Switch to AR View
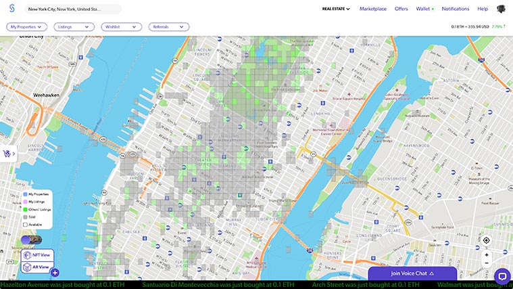This screenshot has height=289, width=513. [37, 267]
